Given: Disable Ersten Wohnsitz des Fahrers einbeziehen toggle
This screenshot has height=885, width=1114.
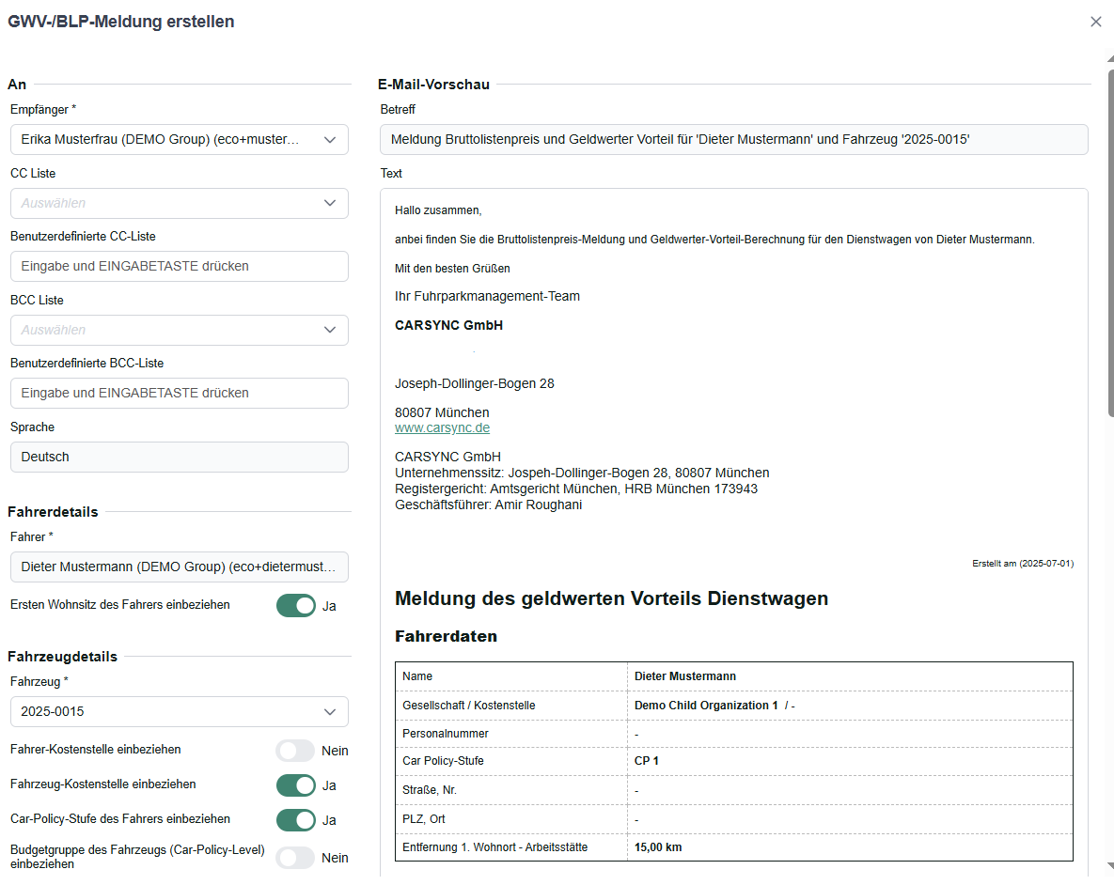Looking at the screenshot, I should tap(295, 606).
